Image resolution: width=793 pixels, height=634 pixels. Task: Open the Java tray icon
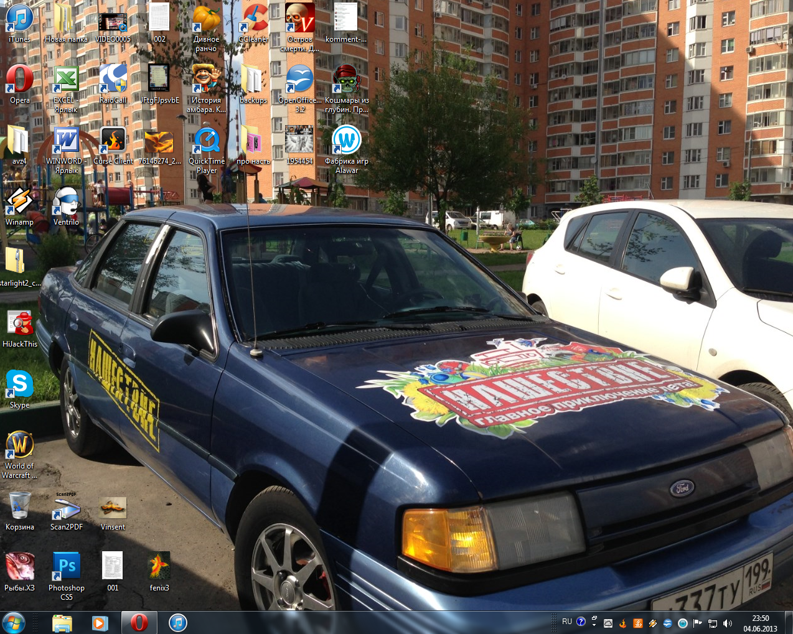pos(638,623)
